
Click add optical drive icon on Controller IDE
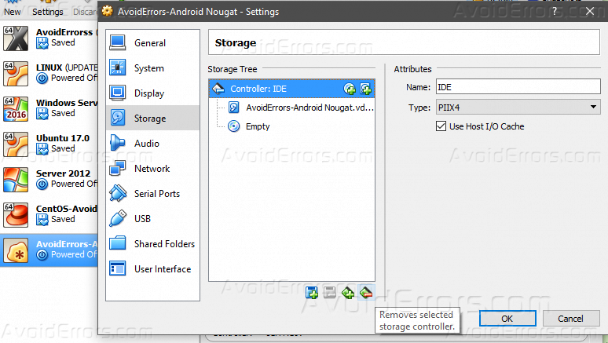point(350,89)
